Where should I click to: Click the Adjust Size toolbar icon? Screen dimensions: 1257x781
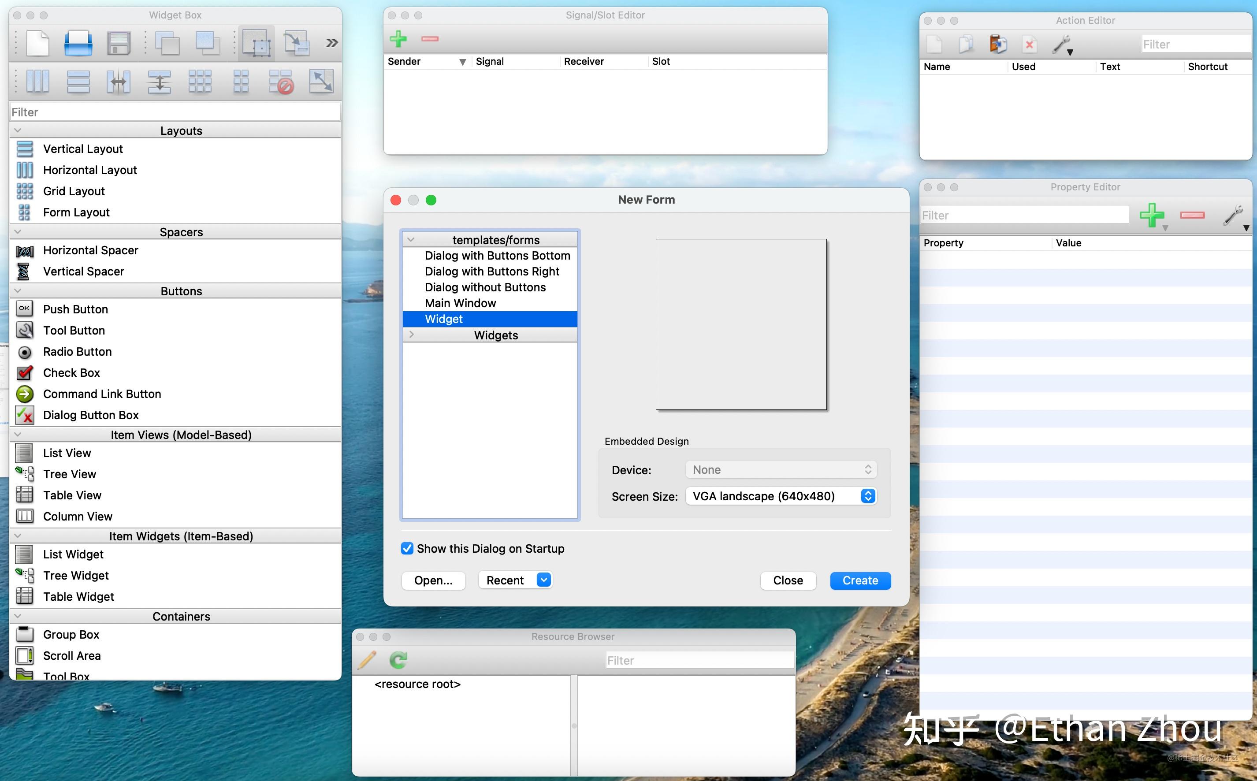pyautogui.click(x=321, y=82)
